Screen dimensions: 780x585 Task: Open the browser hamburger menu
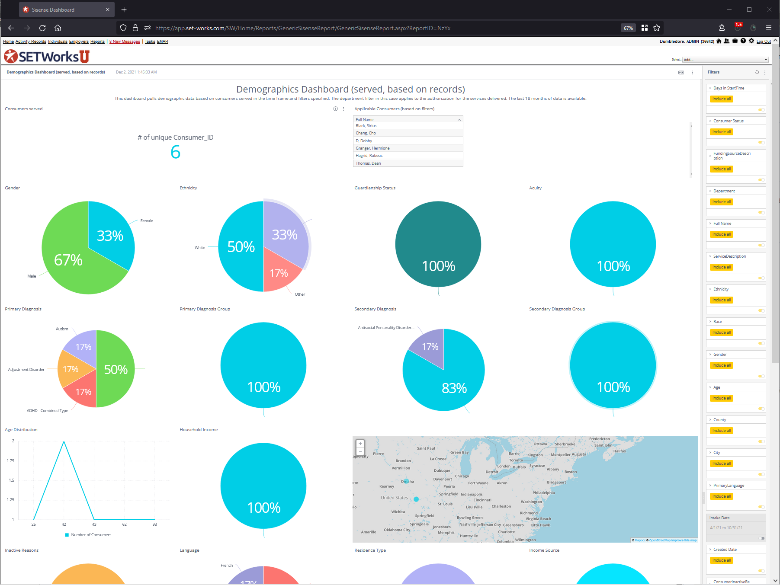pyautogui.click(x=769, y=28)
